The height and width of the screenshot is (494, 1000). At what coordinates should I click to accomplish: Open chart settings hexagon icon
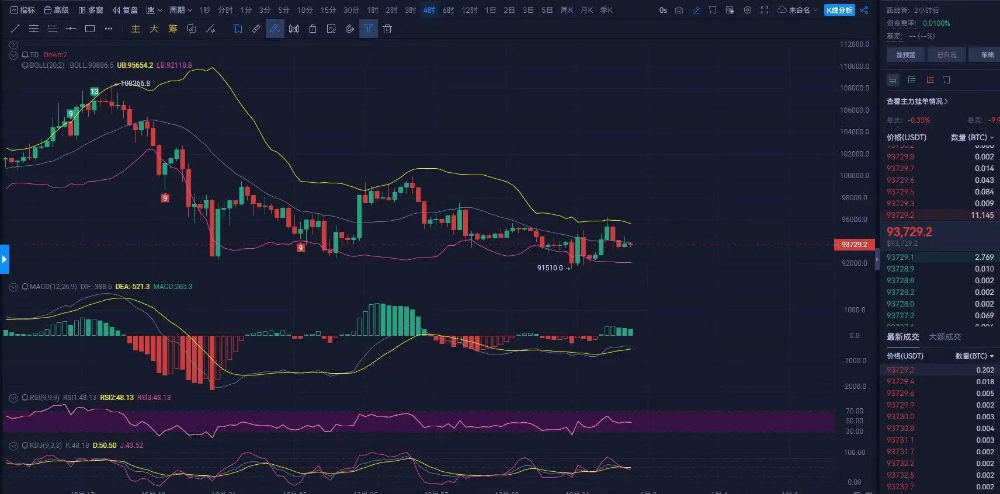747,10
